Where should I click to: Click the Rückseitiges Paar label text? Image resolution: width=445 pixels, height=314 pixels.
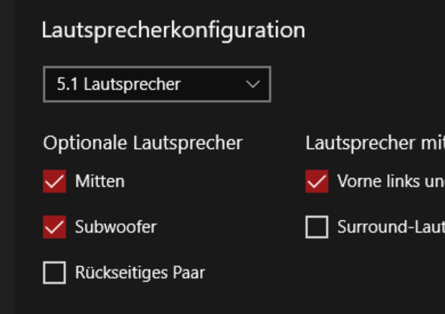pos(140,273)
